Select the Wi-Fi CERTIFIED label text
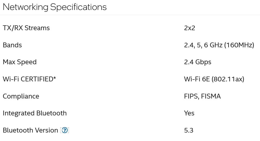 coord(28,79)
